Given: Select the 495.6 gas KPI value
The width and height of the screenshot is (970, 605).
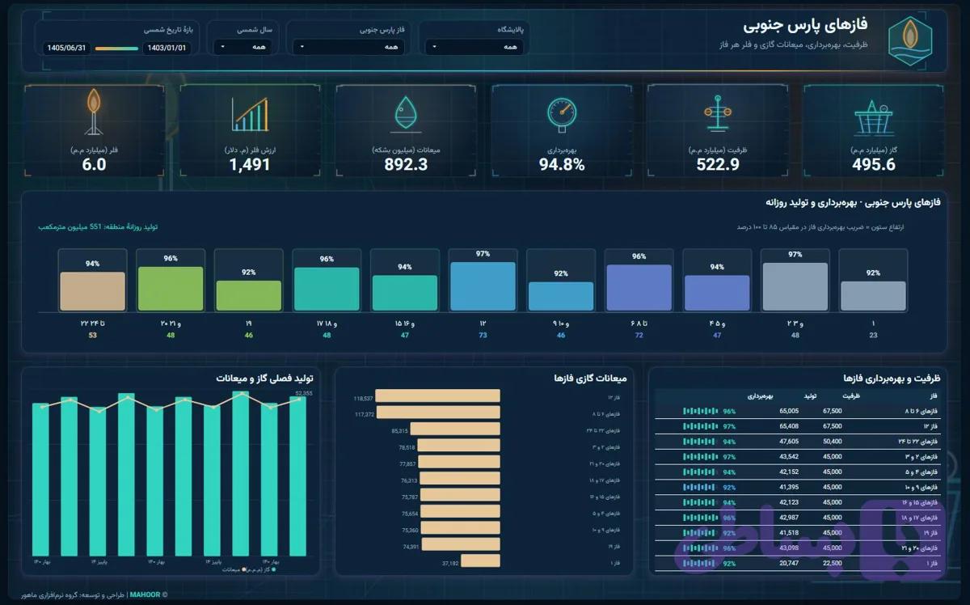Looking at the screenshot, I should pos(873,165).
